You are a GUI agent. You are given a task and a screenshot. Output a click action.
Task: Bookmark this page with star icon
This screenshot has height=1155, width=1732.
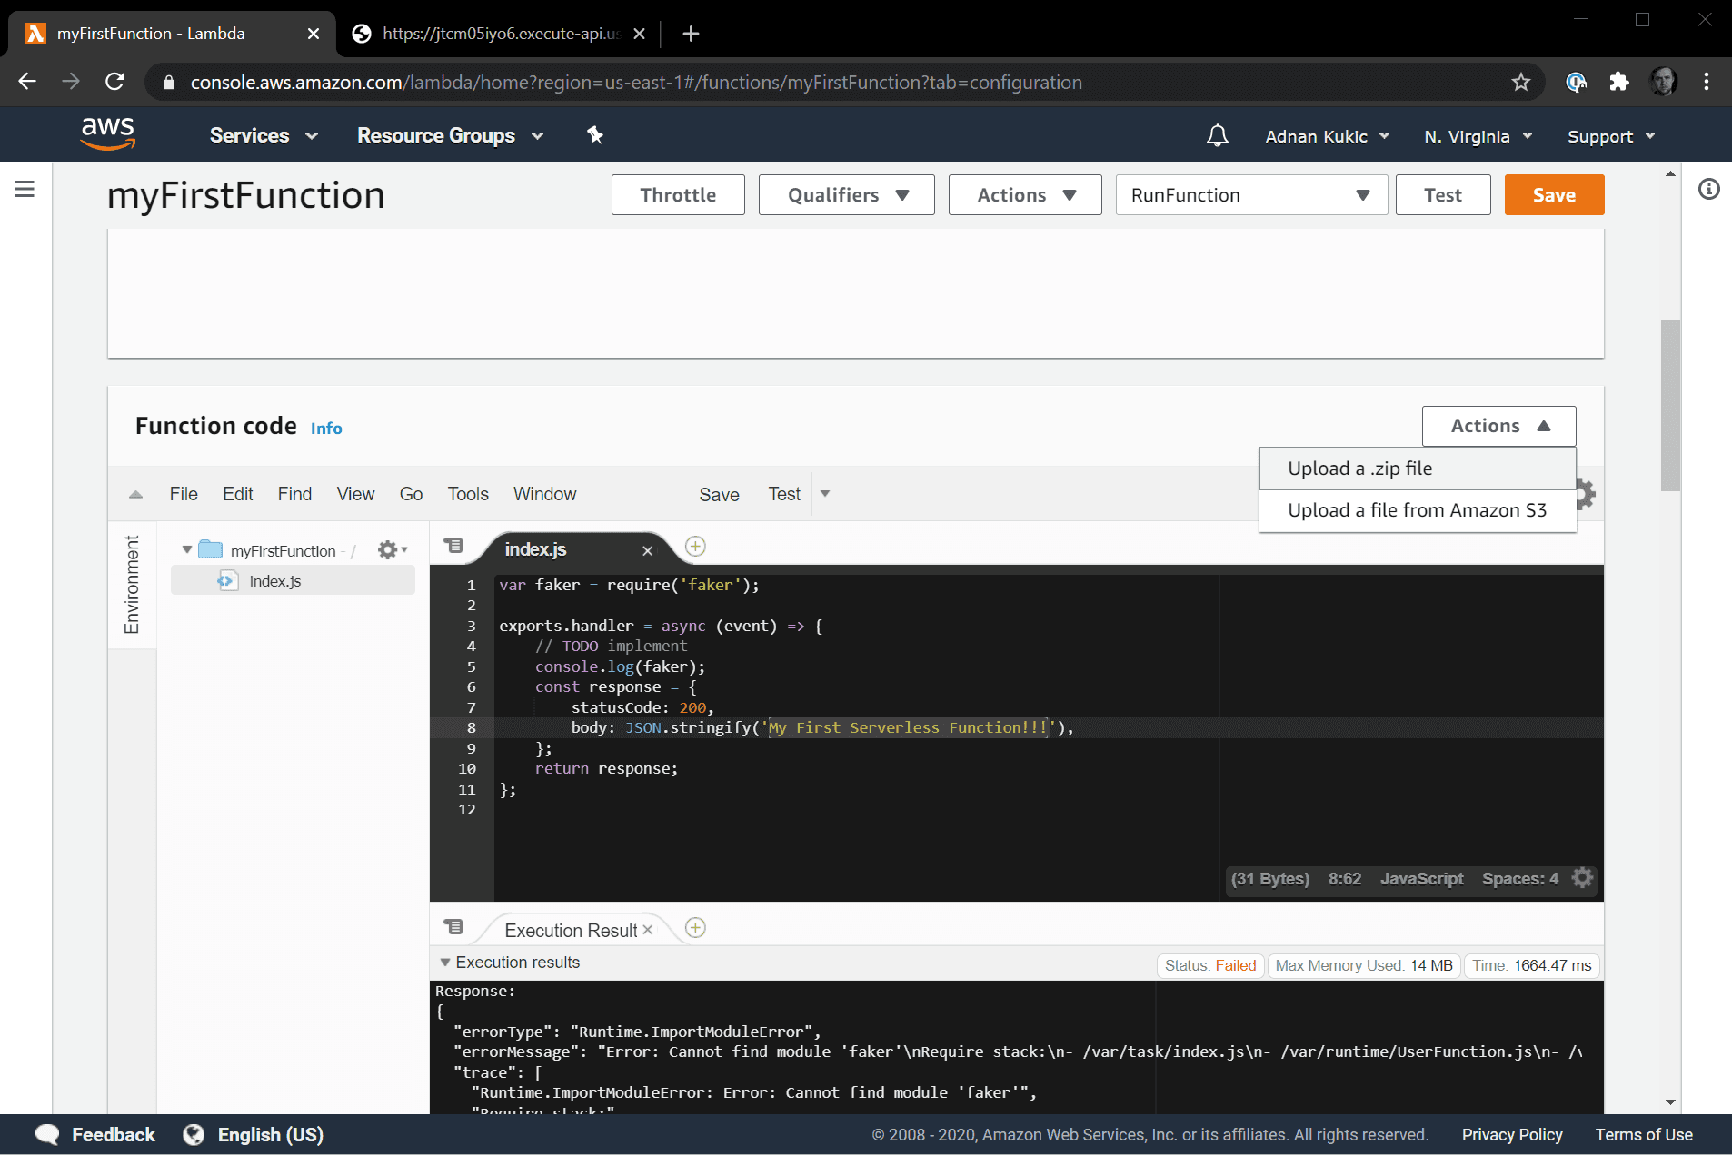1520,83
